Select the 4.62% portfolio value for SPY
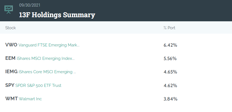Image resolution: width=232 pixels, height=112 pixels. tap(170, 86)
